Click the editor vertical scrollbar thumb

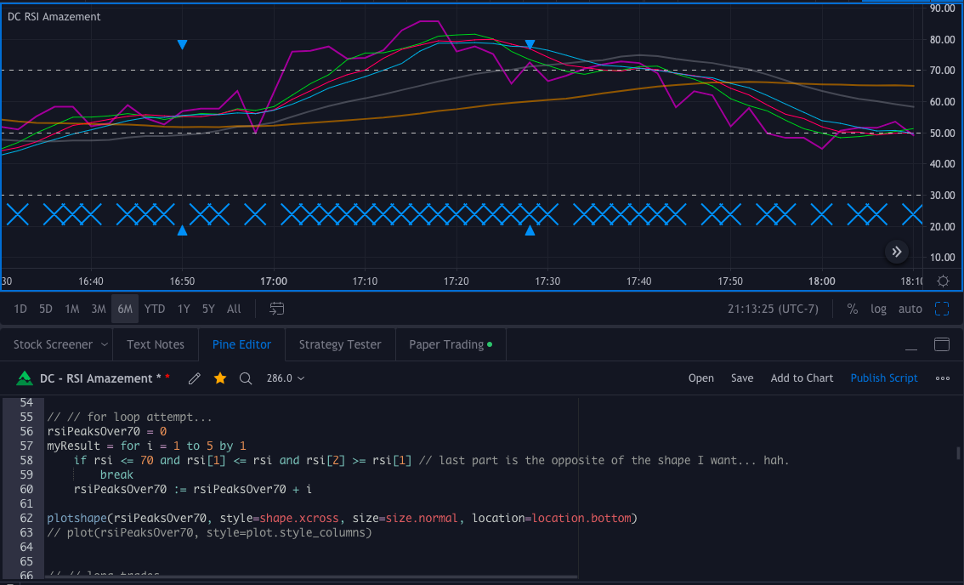tap(958, 453)
